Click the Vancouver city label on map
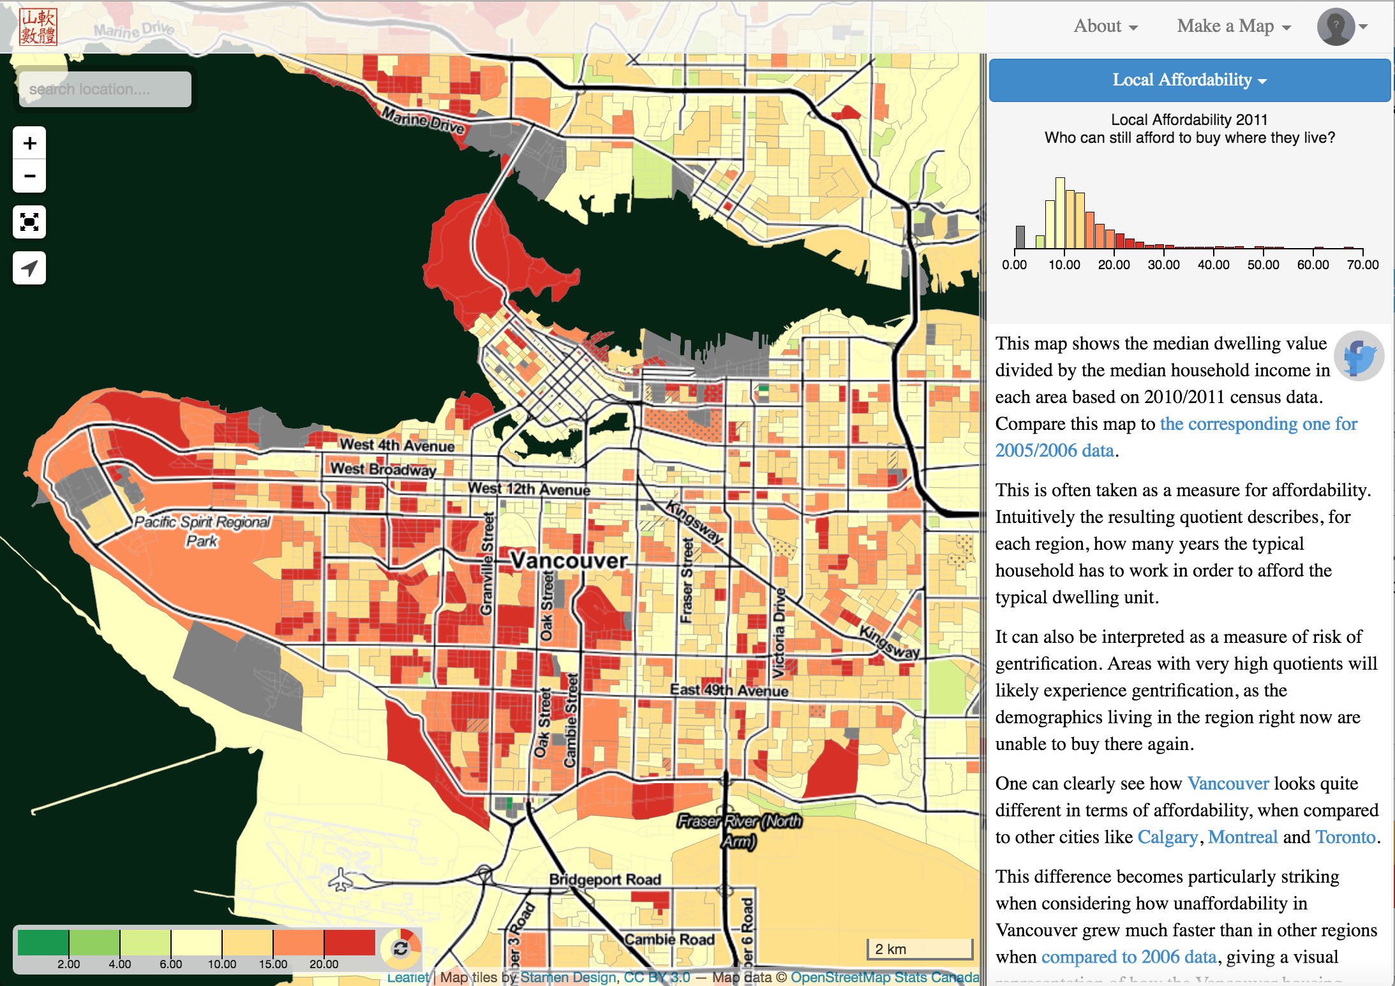The height and width of the screenshot is (986, 1395). pos(569,561)
